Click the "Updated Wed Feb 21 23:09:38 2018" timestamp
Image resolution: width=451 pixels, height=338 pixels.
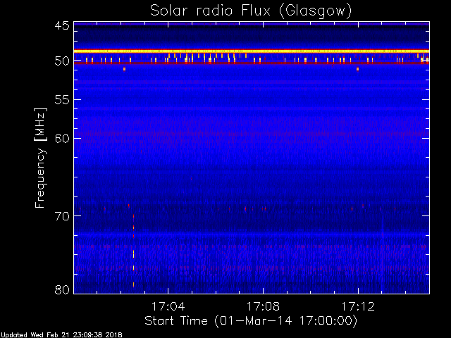(61, 335)
